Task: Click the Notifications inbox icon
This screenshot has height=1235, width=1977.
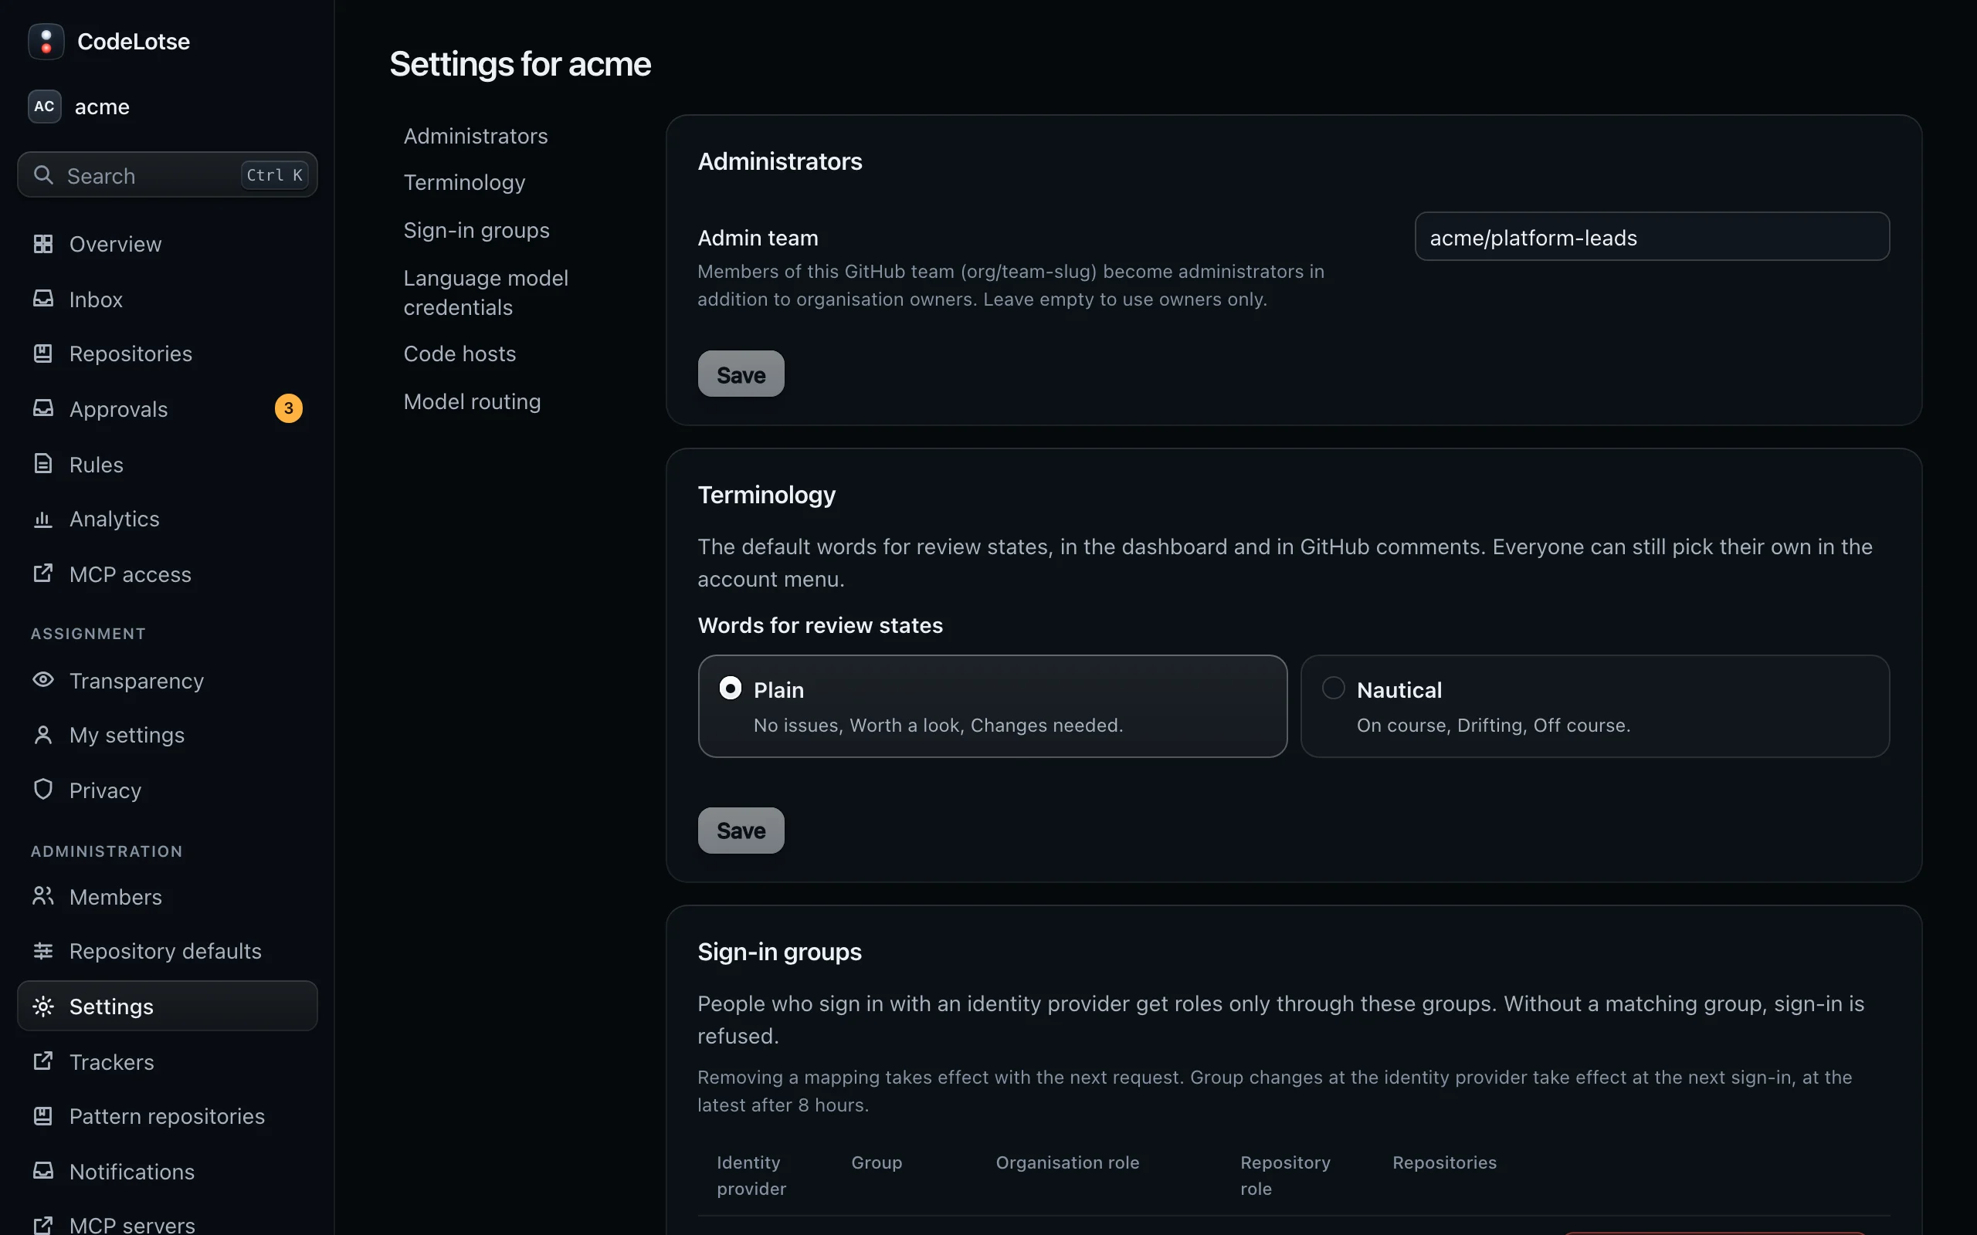Action: (43, 1171)
